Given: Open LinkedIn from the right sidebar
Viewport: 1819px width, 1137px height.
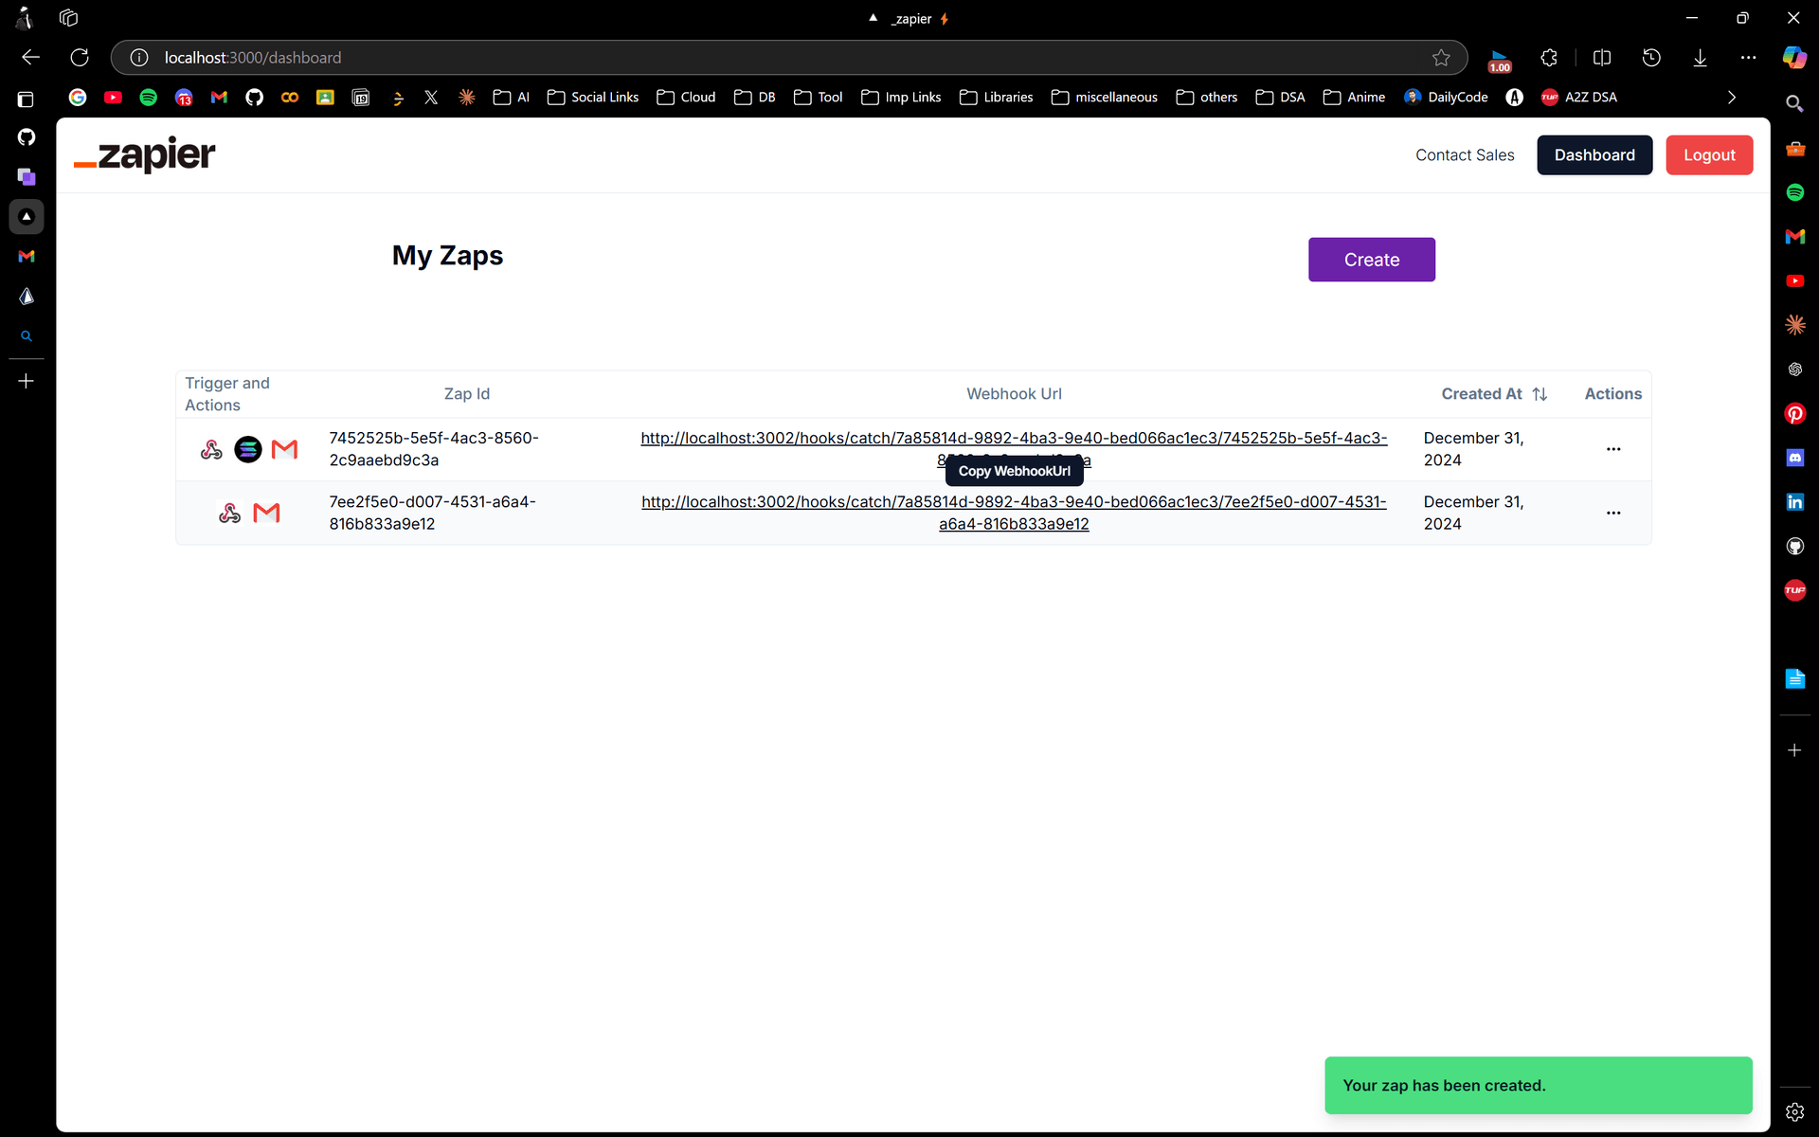Looking at the screenshot, I should [x=1796, y=501].
